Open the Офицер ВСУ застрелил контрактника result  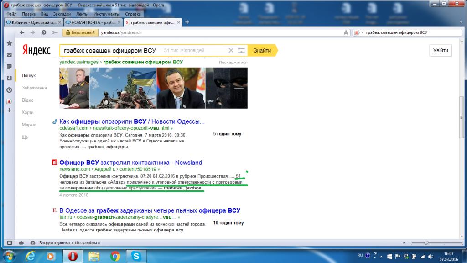[130, 163]
